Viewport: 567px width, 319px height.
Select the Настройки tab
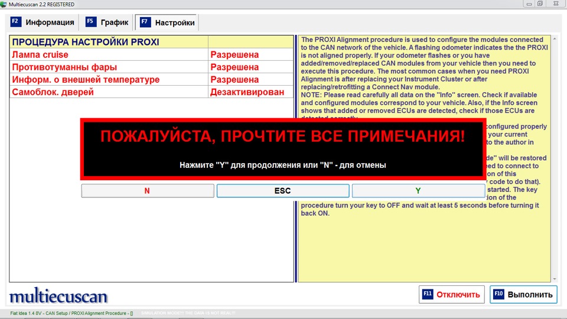point(167,22)
